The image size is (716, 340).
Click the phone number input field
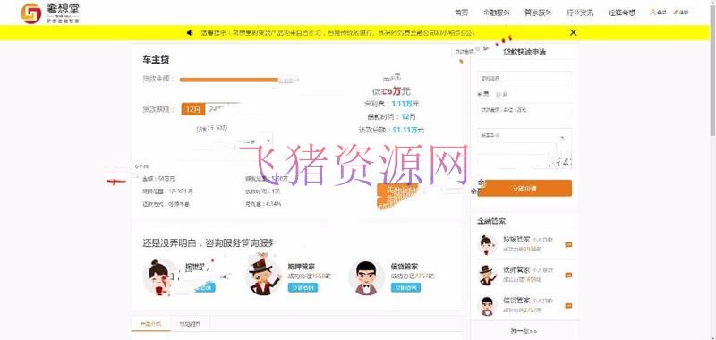524,135
